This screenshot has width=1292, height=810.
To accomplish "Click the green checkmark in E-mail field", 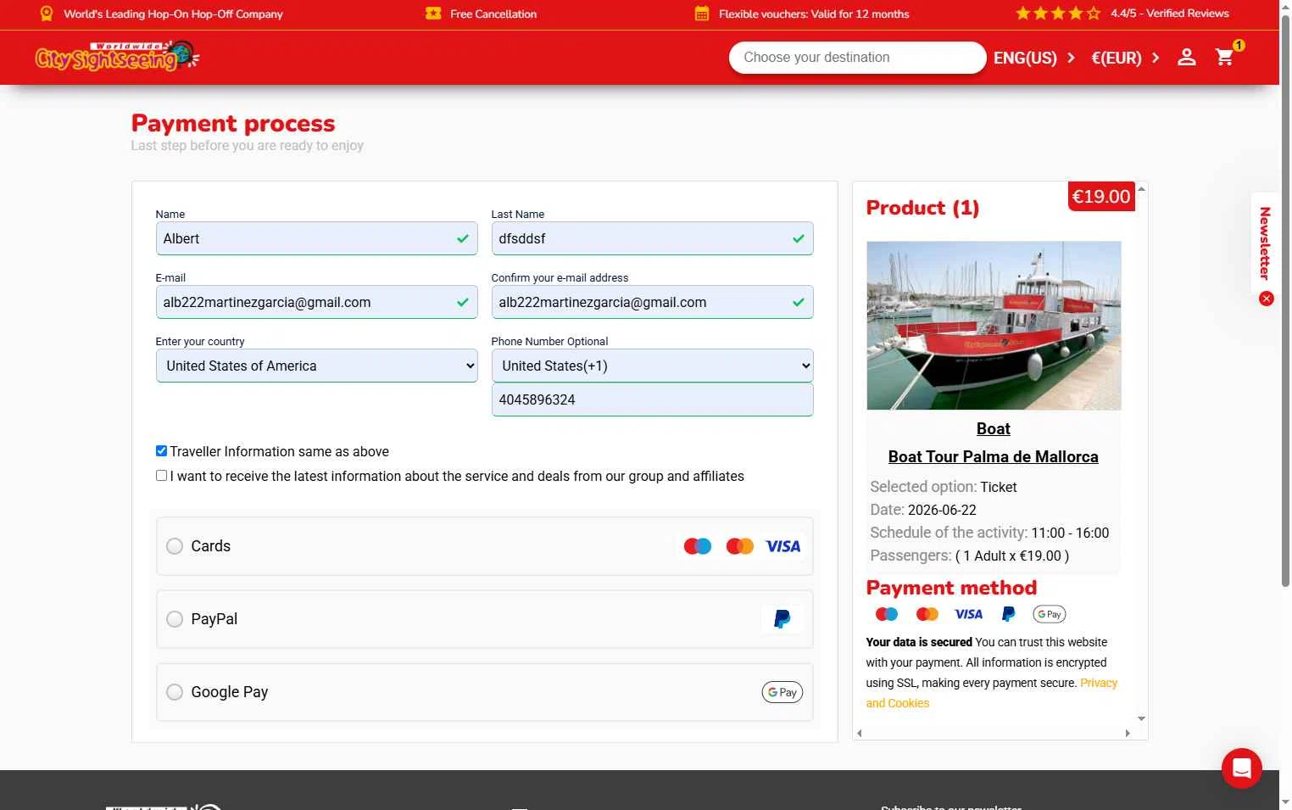I will pos(463,302).
